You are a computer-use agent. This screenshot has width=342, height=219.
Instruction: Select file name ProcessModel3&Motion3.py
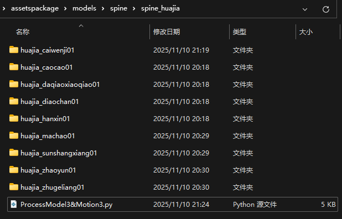click(x=66, y=205)
